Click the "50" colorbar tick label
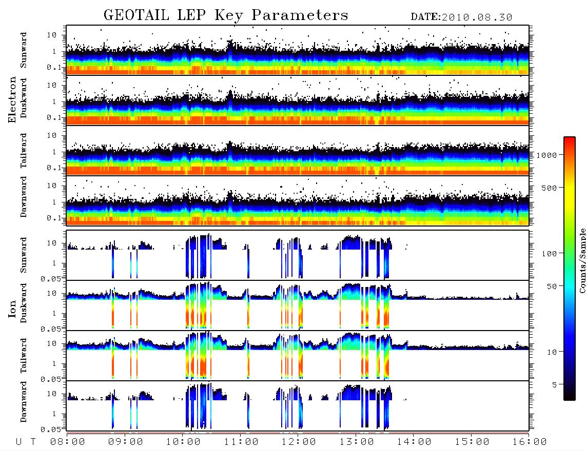 (x=552, y=286)
